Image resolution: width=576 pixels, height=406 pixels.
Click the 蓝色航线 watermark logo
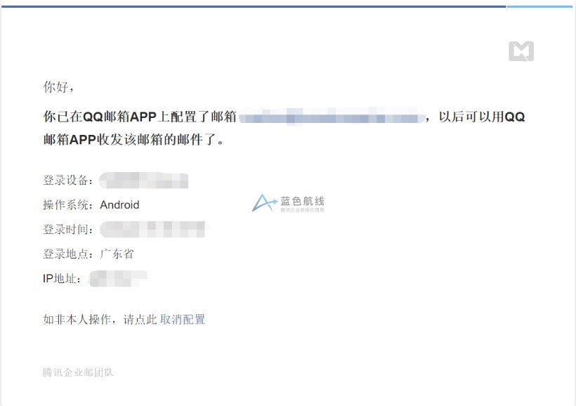[x=289, y=203]
